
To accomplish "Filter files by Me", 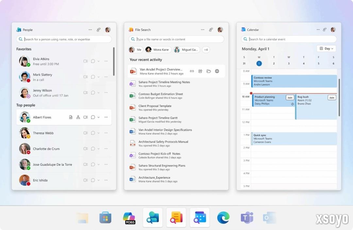I will (x=136, y=50).
